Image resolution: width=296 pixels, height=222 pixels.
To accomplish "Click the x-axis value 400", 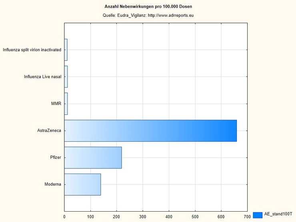I will tap(169, 217).
